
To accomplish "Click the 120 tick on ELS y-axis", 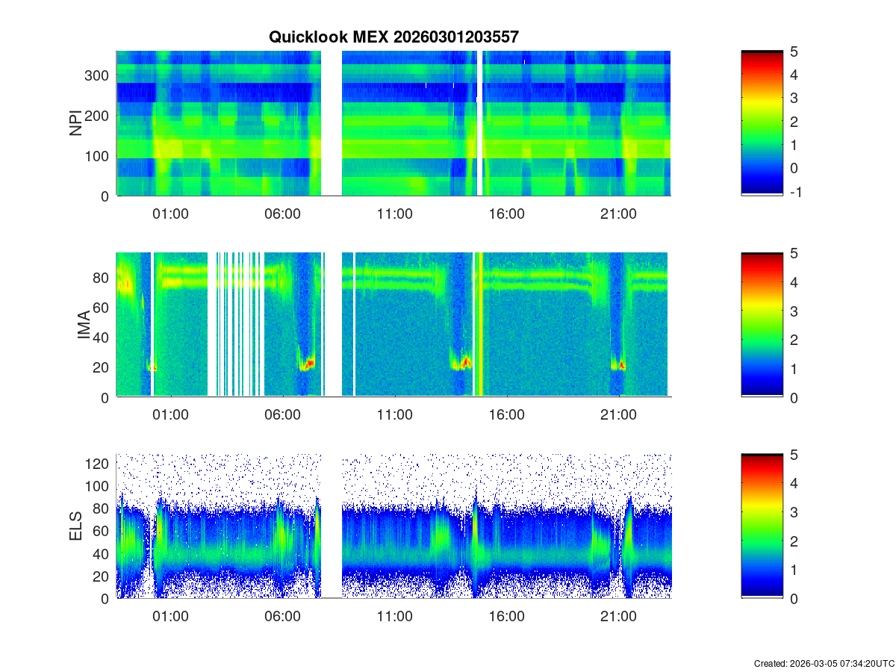I will (x=99, y=464).
